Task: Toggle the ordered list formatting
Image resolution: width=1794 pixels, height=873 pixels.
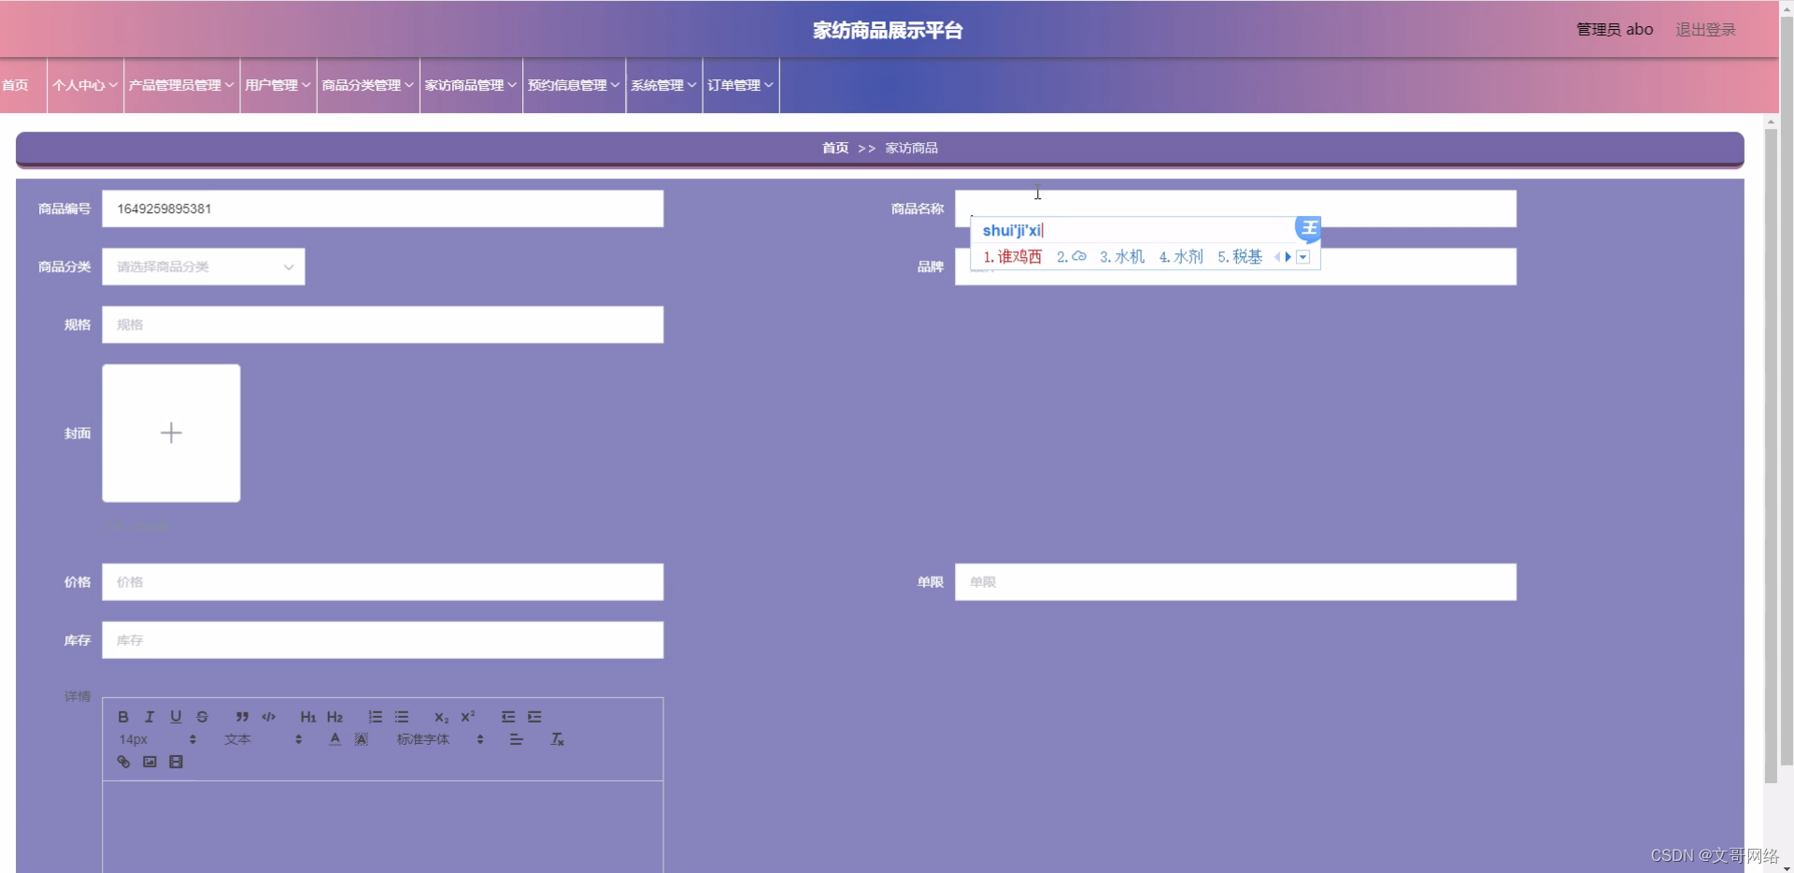Action: pyautogui.click(x=375, y=717)
